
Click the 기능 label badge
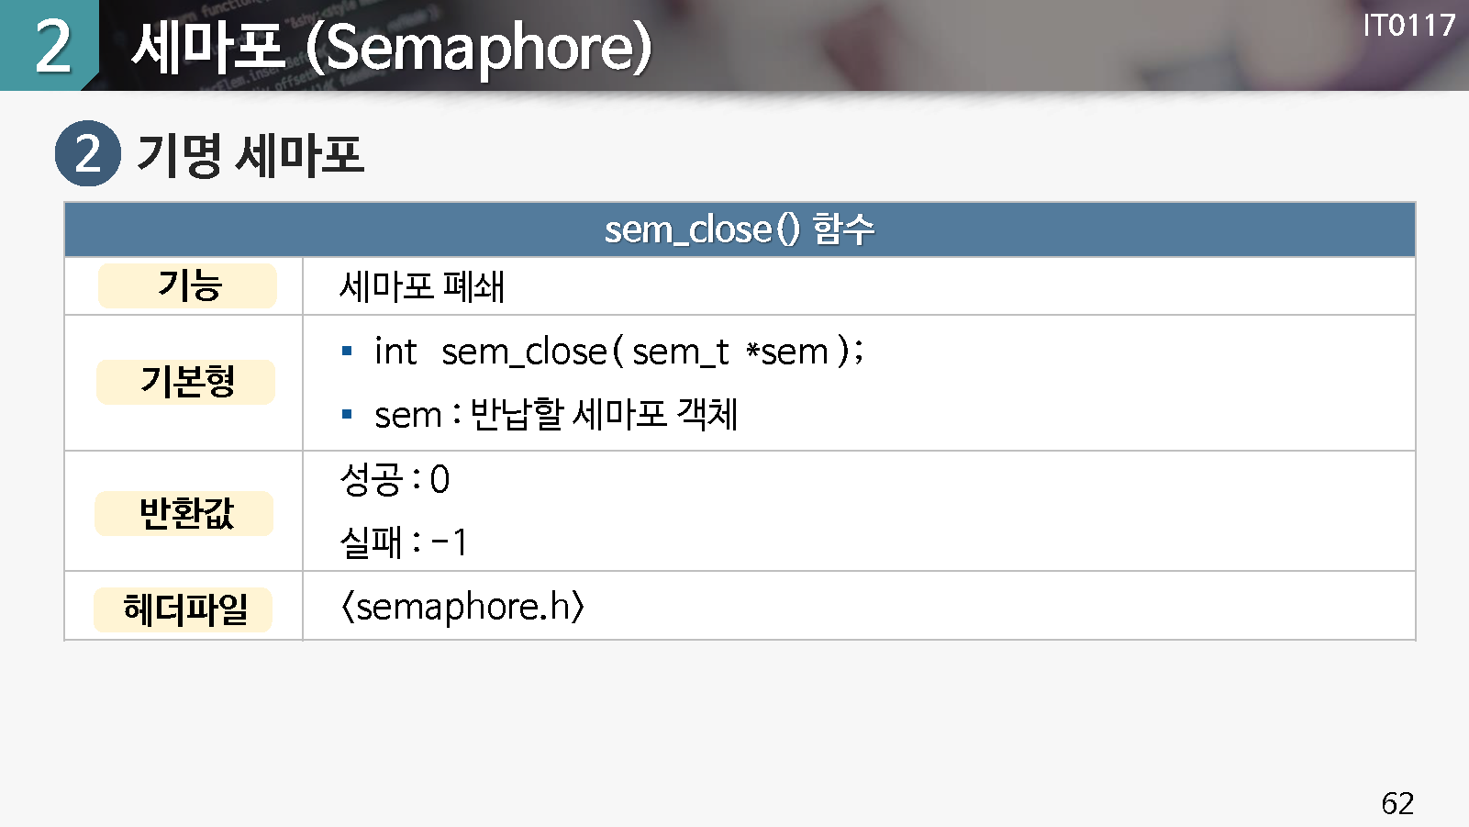188,285
